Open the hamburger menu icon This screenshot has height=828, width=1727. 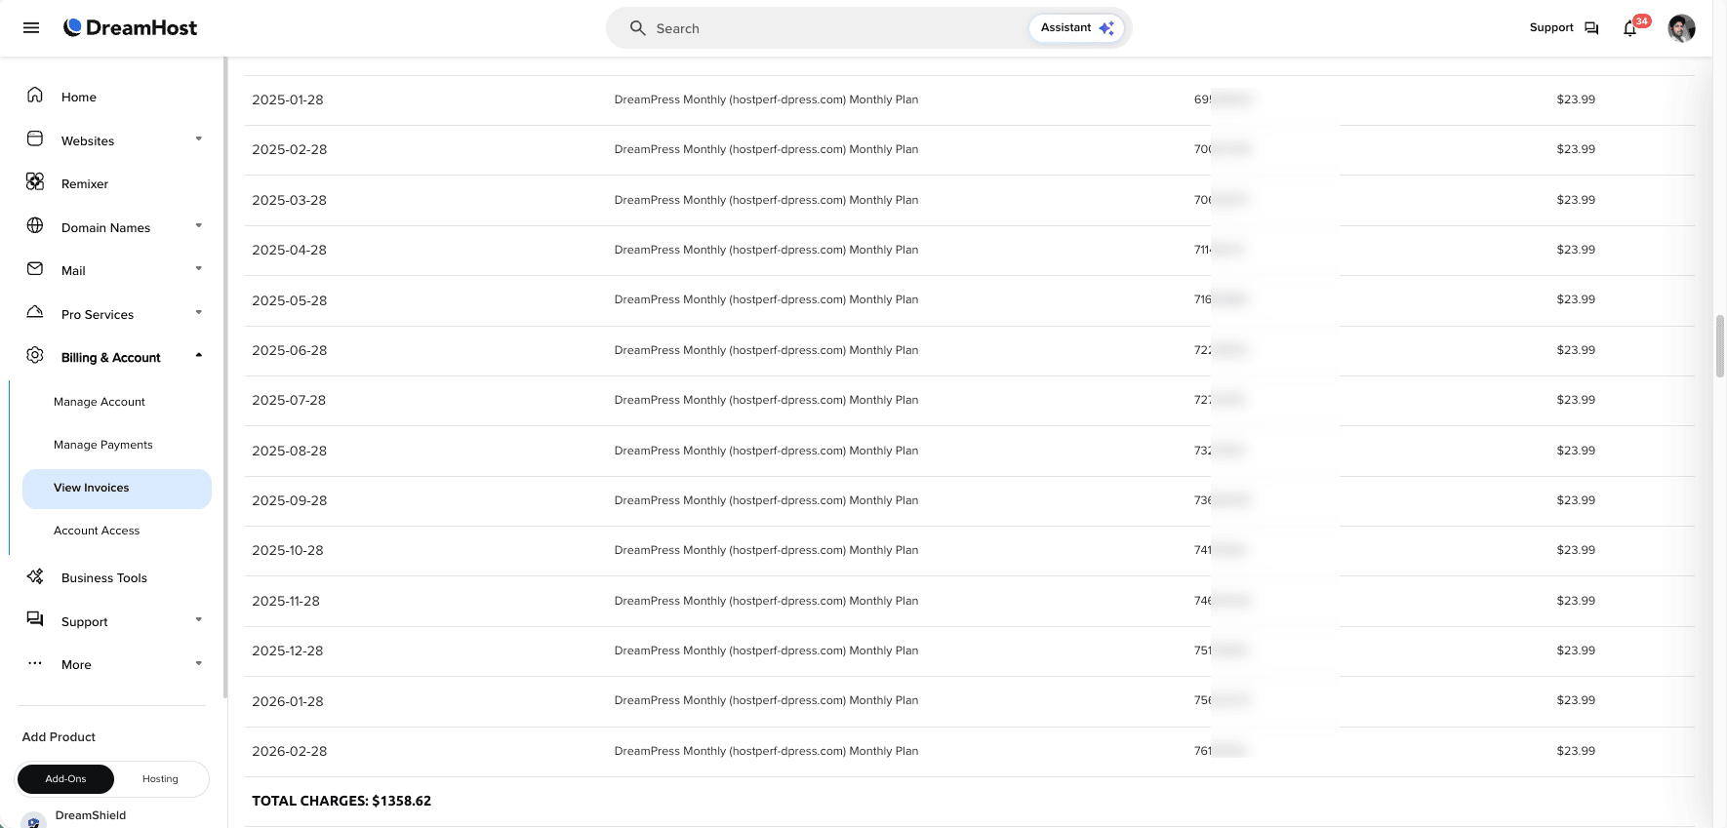click(x=31, y=28)
